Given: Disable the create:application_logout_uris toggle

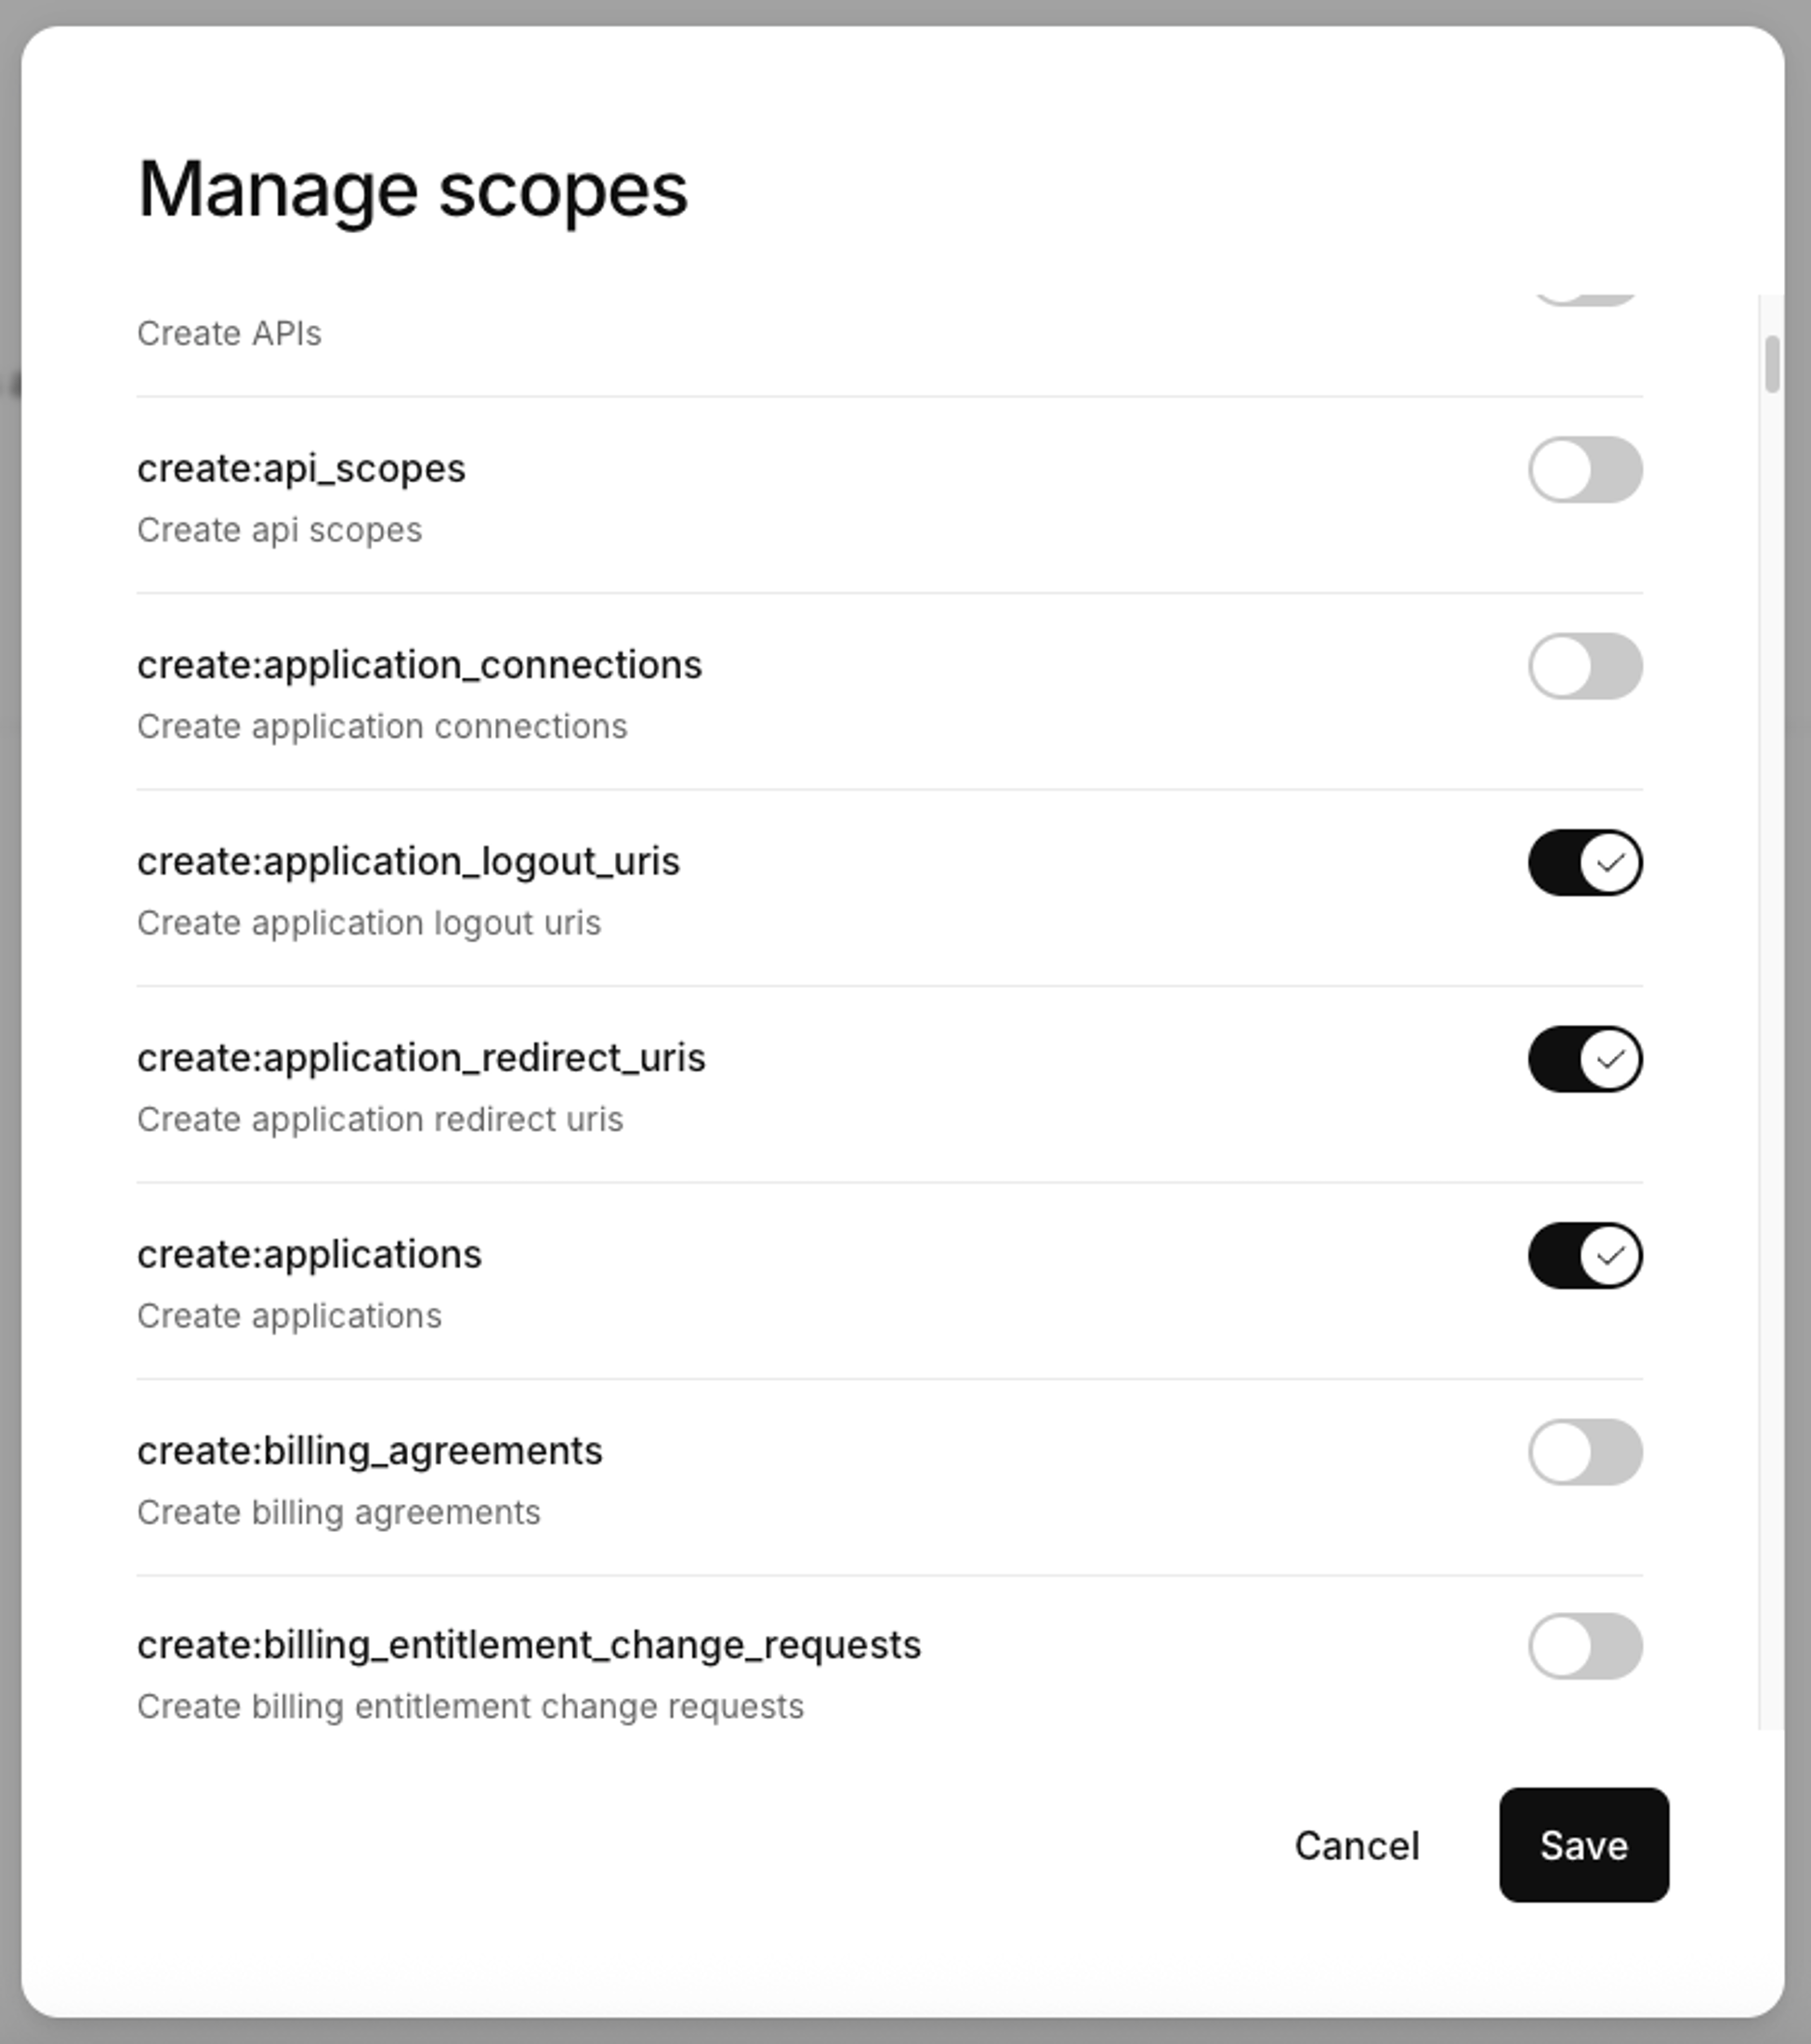Looking at the screenshot, I should [1585, 862].
